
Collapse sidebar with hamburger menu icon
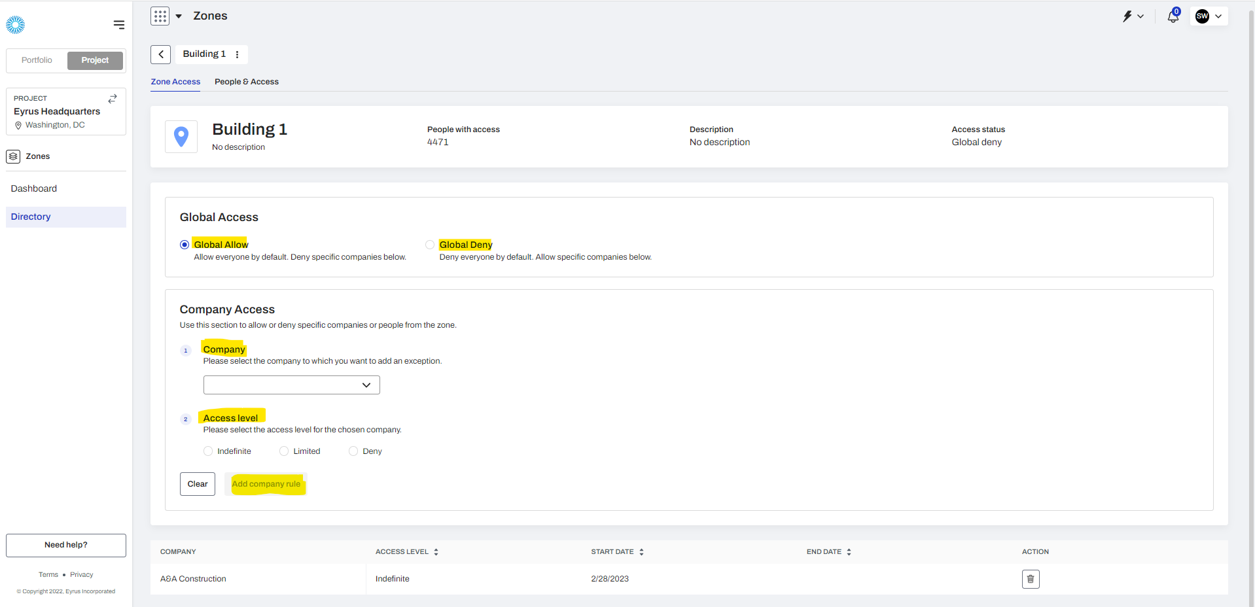pos(118,25)
